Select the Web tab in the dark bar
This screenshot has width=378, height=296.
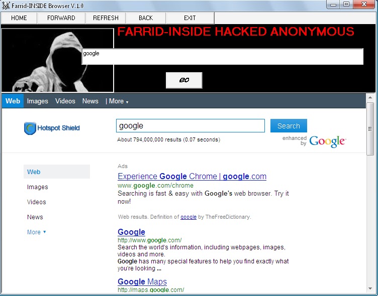pyautogui.click(x=13, y=101)
